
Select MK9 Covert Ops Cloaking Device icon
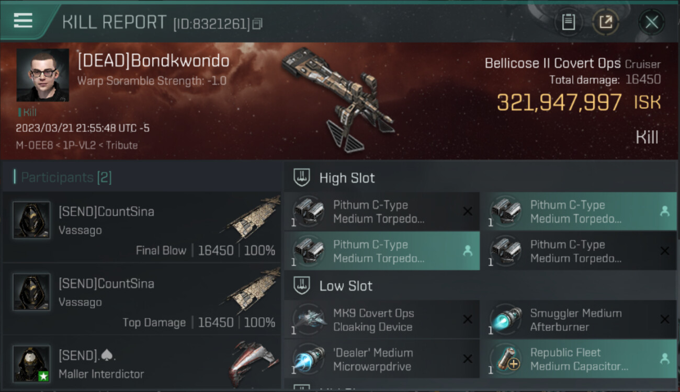point(309,320)
